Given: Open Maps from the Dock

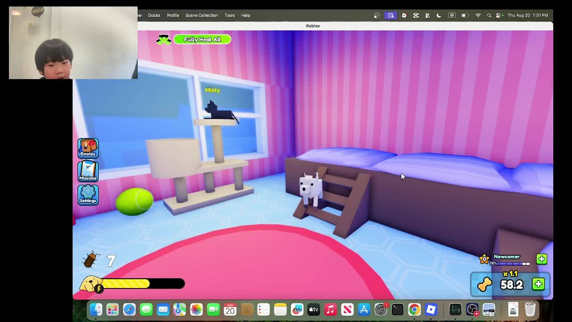Looking at the screenshot, I should coord(180,309).
